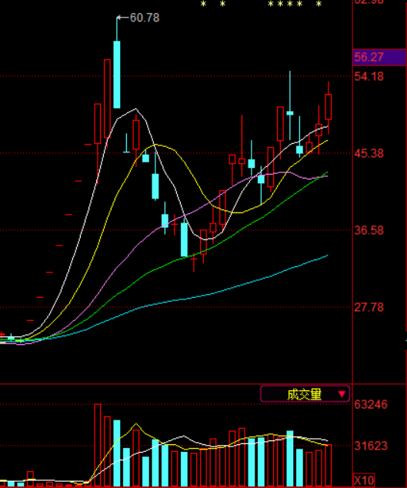Select the 56.27 highlighted price tag
This screenshot has width=407, height=488.
(x=379, y=57)
